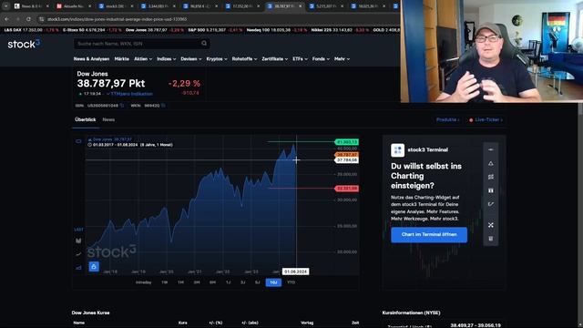Image resolution: width=583 pixels, height=328 pixels.
Task: Expand the Indizes menu
Action: [x=166, y=58]
